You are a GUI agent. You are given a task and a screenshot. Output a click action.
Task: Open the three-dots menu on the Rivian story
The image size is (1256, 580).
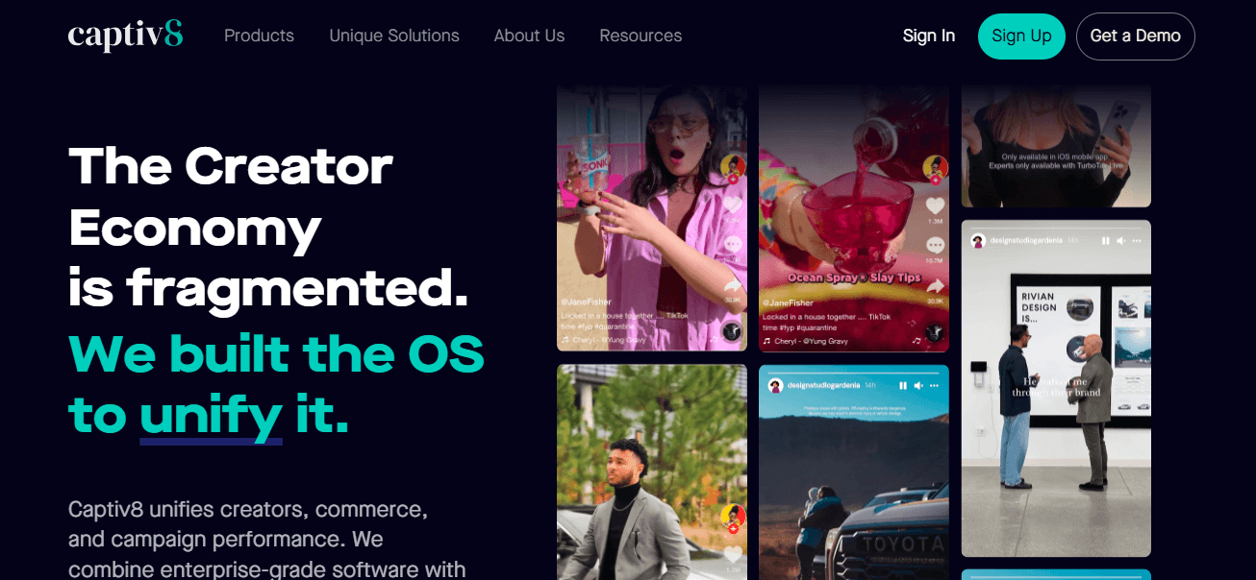[x=1137, y=241]
